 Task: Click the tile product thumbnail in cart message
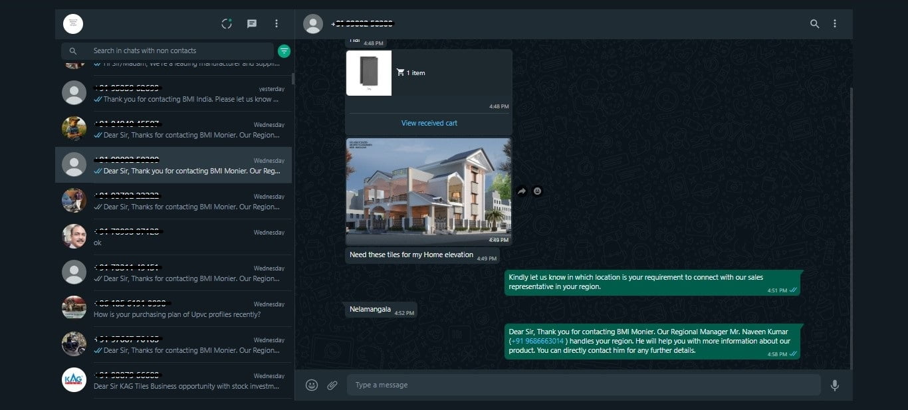369,73
